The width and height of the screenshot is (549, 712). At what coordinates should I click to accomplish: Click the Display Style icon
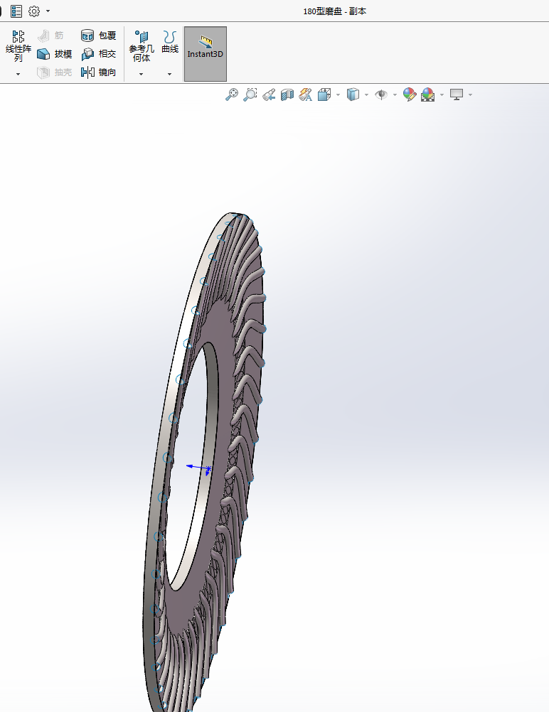353,95
